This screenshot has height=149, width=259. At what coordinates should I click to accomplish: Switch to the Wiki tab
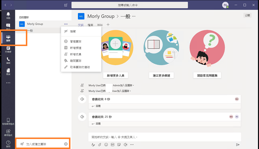(x=100, y=25)
